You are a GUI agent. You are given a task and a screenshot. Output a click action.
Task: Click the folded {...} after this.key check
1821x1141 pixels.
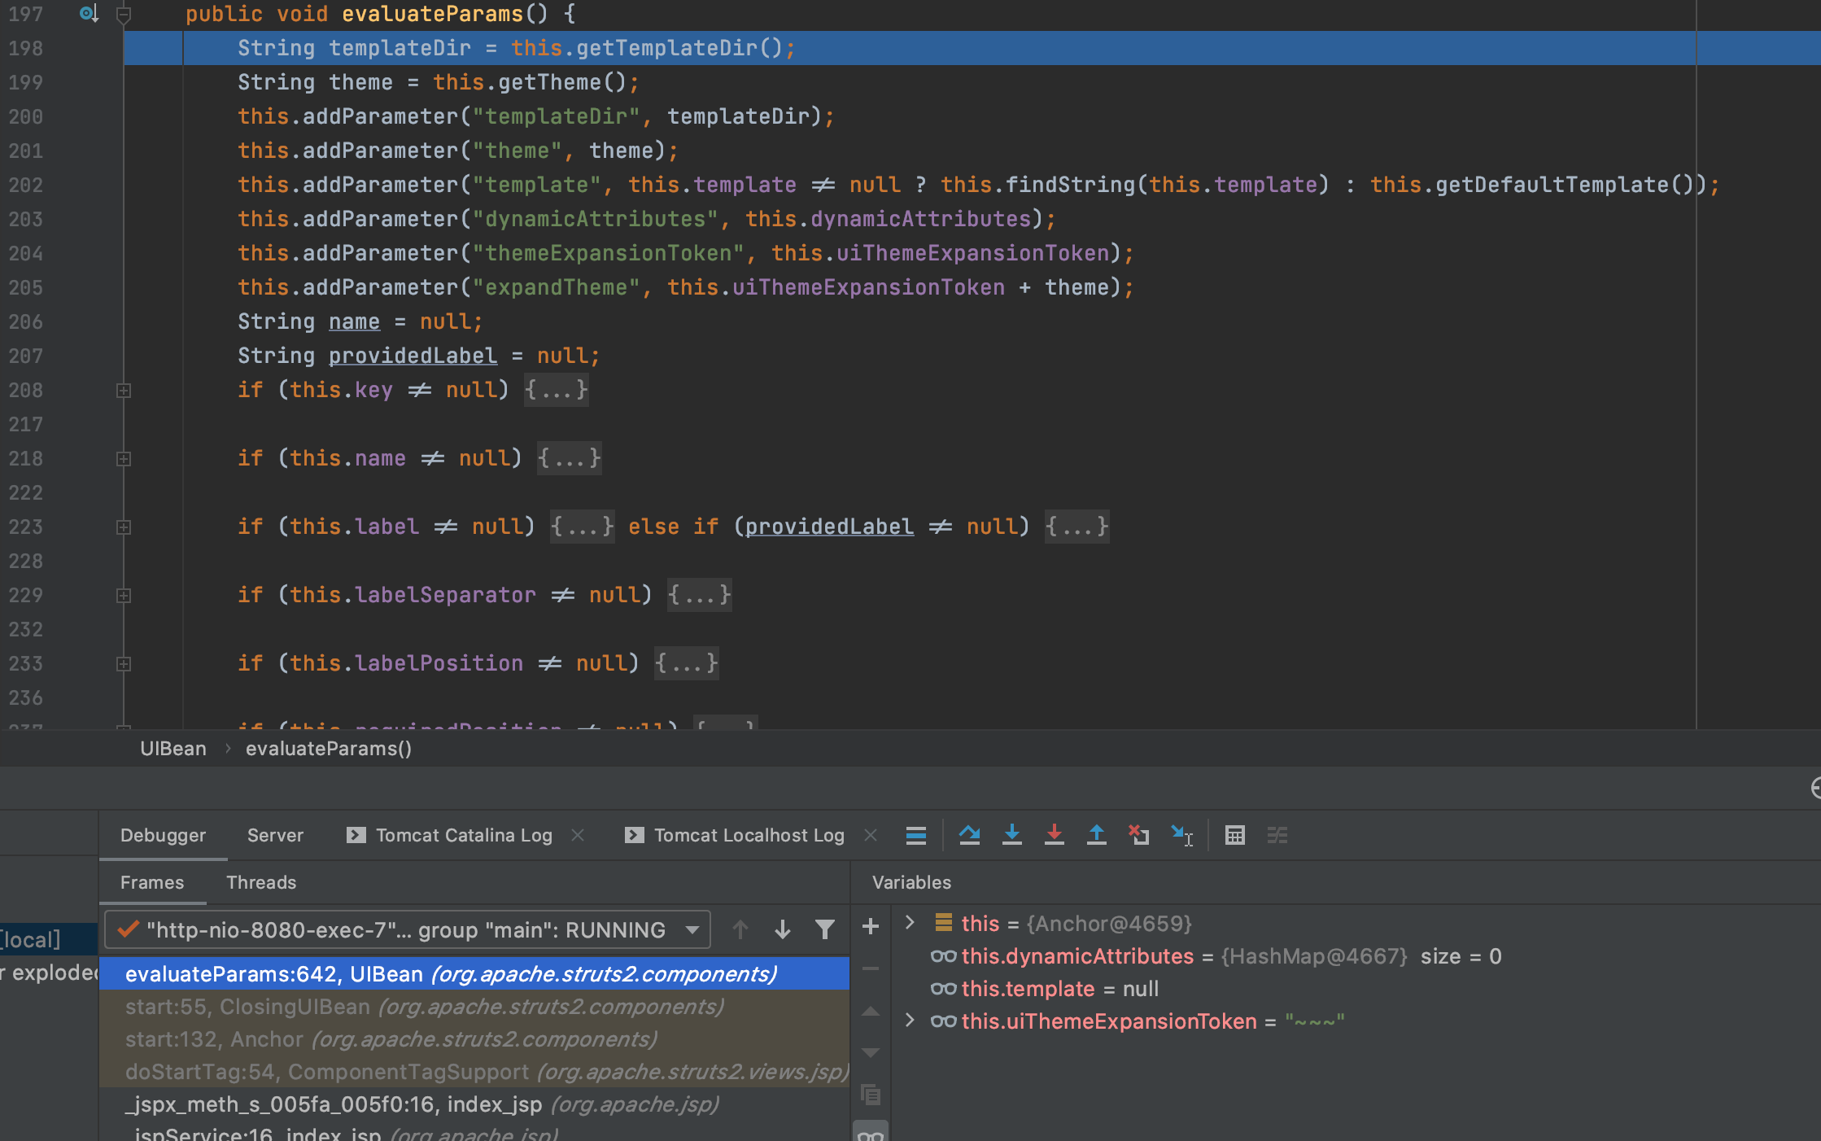pyautogui.click(x=557, y=390)
